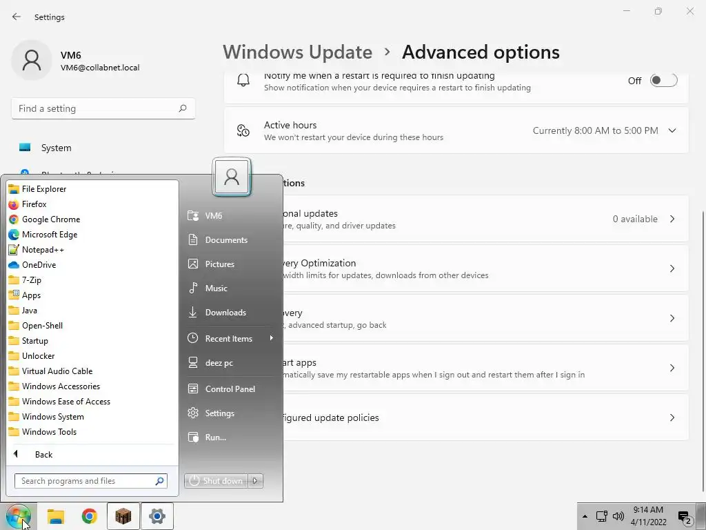The width and height of the screenshot is (706, 530).
Task: Expand the Windows System folder
Action: coord(92,416)
